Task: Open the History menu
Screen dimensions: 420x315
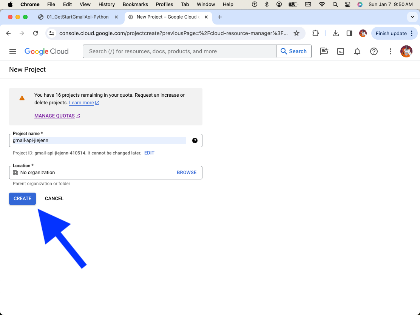Action: click(107, 4)
